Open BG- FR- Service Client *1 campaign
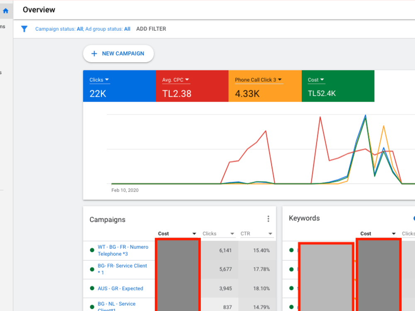 122,269
